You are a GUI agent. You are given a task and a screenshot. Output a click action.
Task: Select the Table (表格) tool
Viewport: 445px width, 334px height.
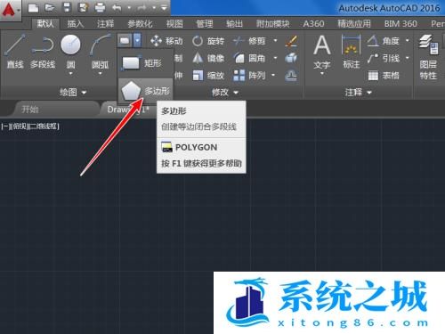(384, 76)
